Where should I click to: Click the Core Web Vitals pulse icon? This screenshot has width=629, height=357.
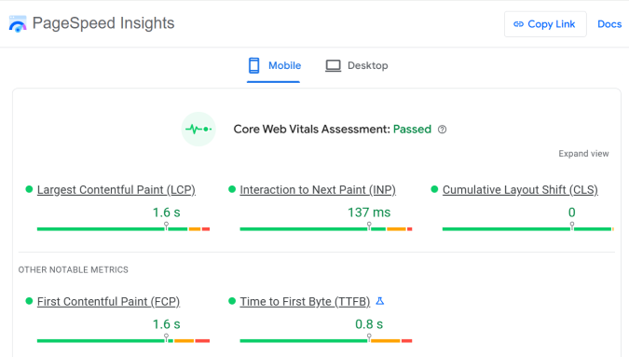tap(198, 130)
